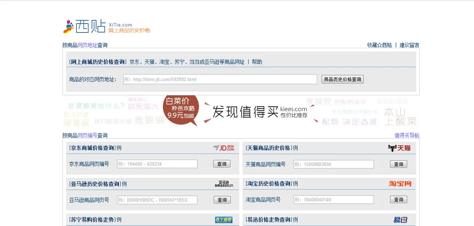The image size is (474, 226).
Task: Click the Taobao logo
Action: (400, 184)
